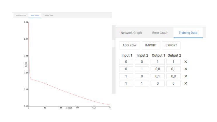Click Input 1 field in third row

126,76
